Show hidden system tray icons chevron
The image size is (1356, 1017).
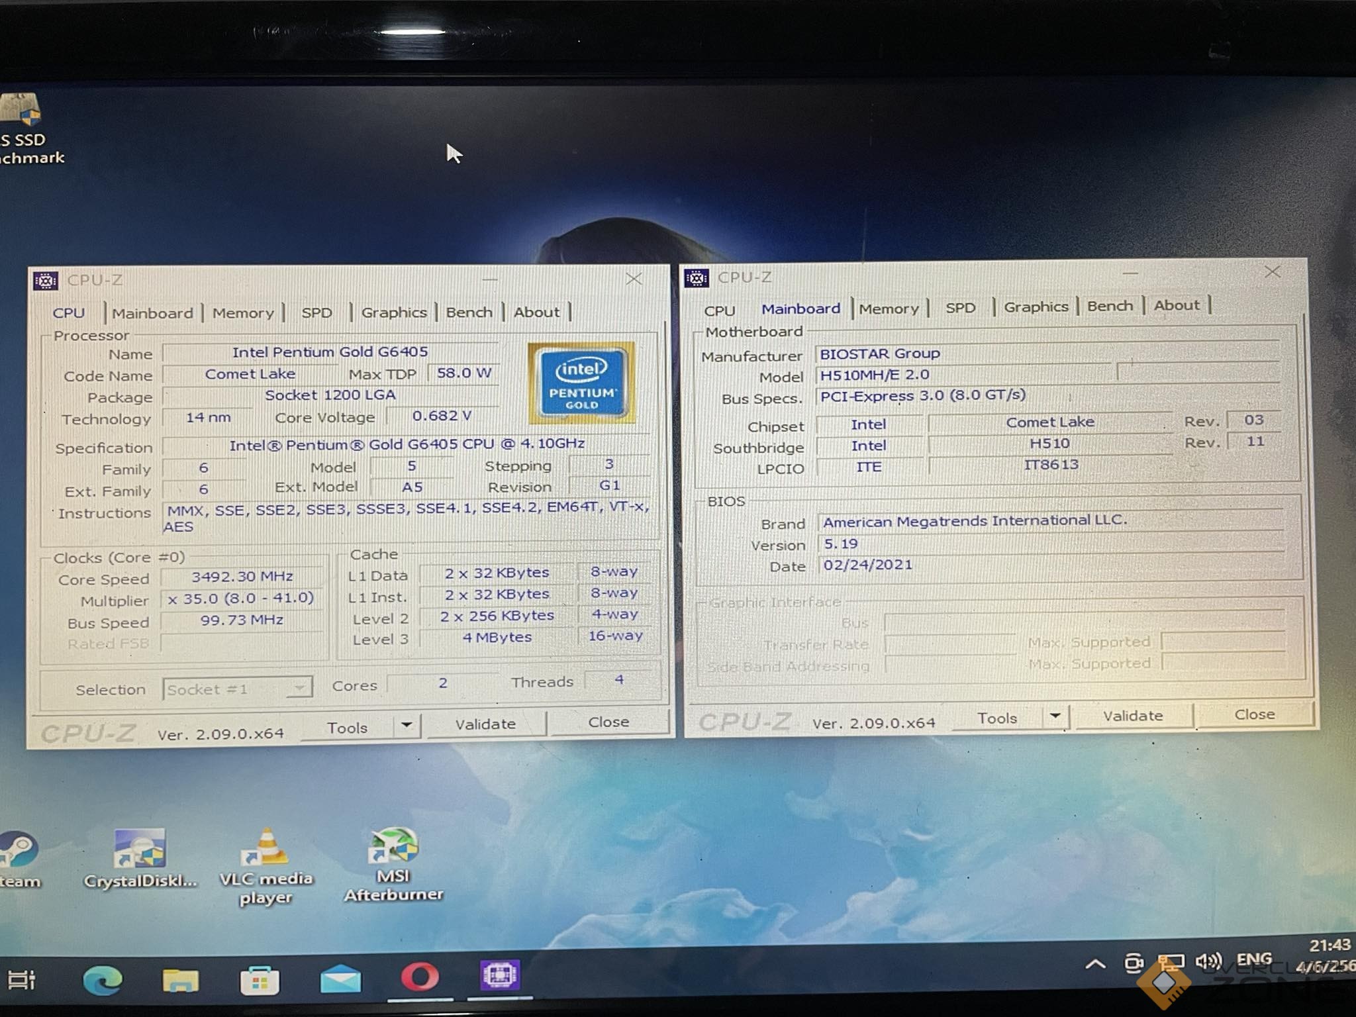[1095, 964]
